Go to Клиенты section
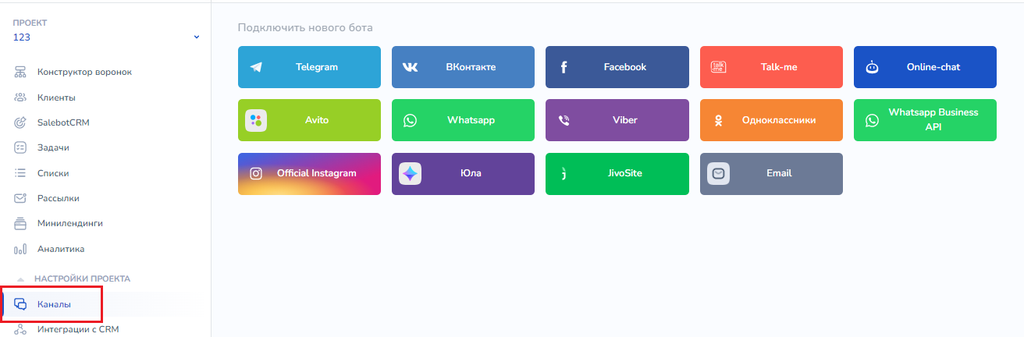Viewport: 1024px width, 337px height. 56,98
